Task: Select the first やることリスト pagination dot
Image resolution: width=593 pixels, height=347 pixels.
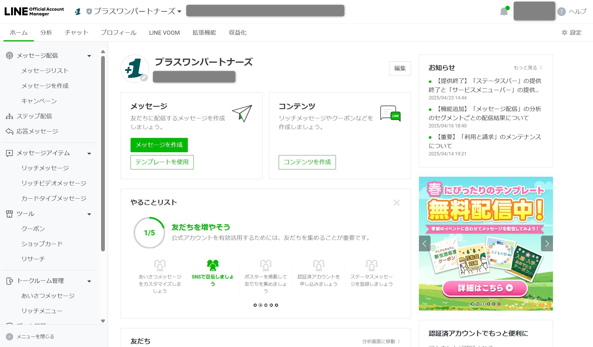Action: (x=255, y=305)
